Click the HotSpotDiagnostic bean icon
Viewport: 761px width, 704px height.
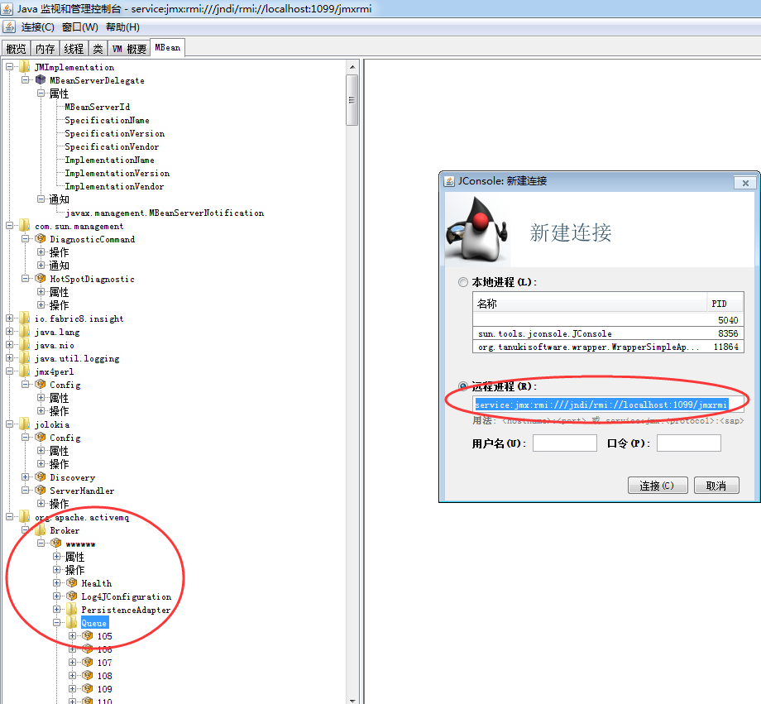coord(41,279)
